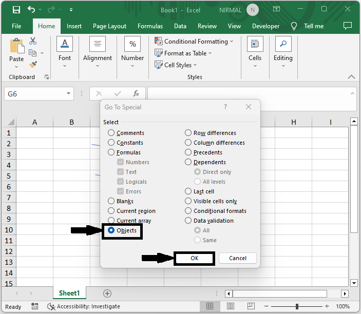Switch to Page Break Preview icon
Viewport: 361px width, 314px height.
point(251,306)
